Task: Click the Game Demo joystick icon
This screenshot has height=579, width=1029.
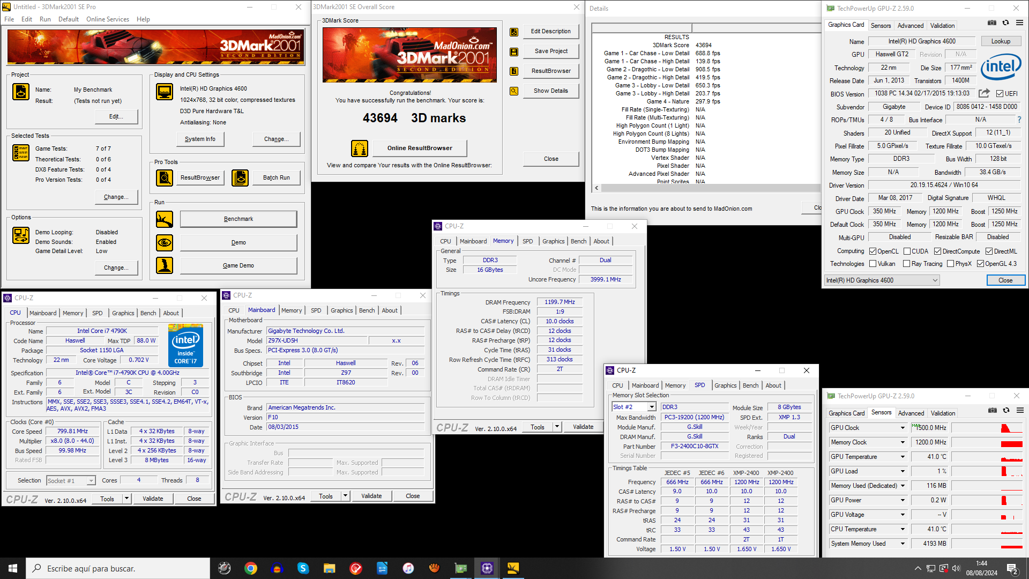Action: pos(165,265)
